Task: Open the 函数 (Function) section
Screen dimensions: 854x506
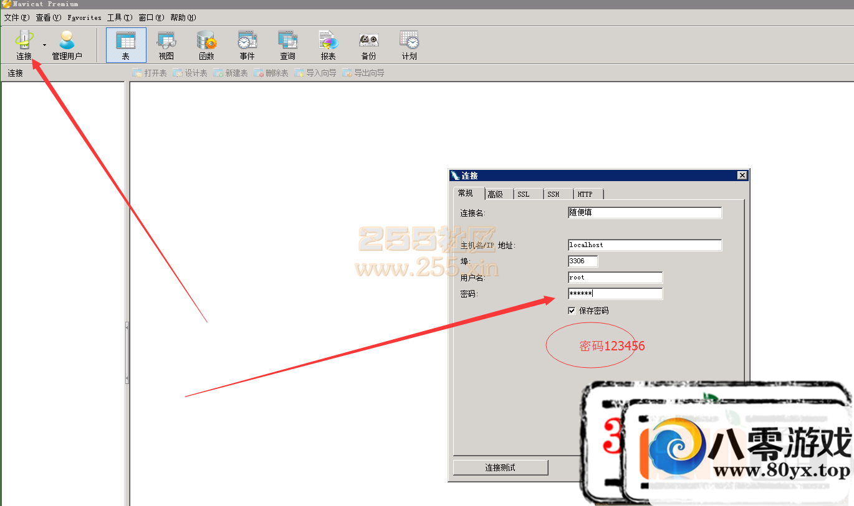Action: pos(206,45)
